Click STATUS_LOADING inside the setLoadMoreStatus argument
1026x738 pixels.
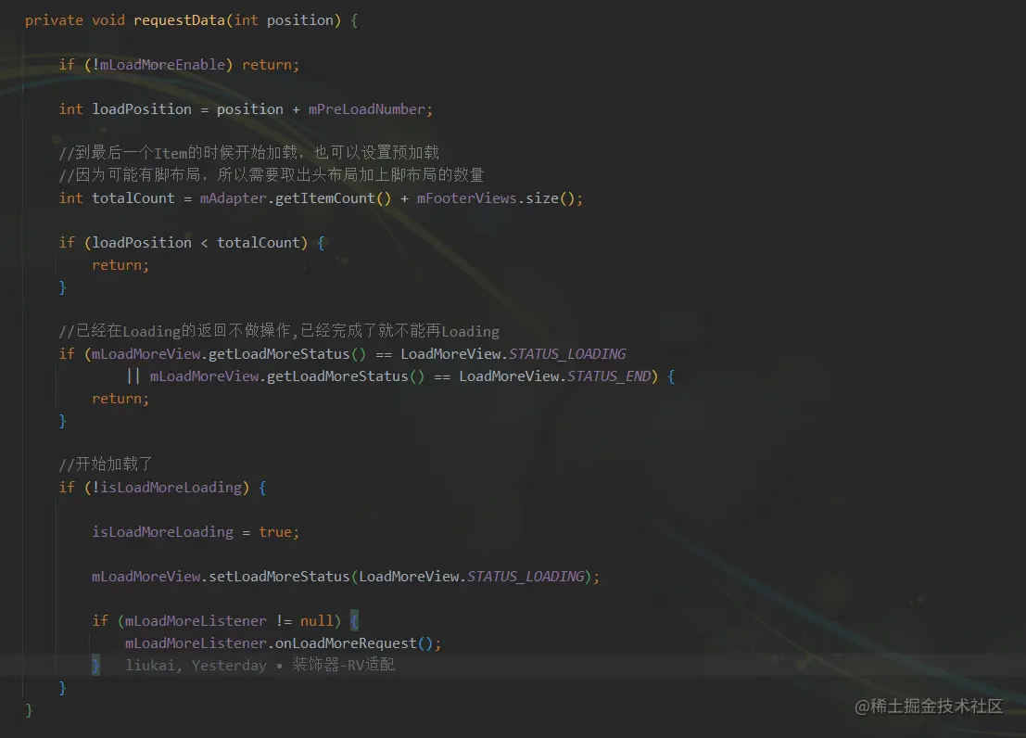[x=526, y=577]
